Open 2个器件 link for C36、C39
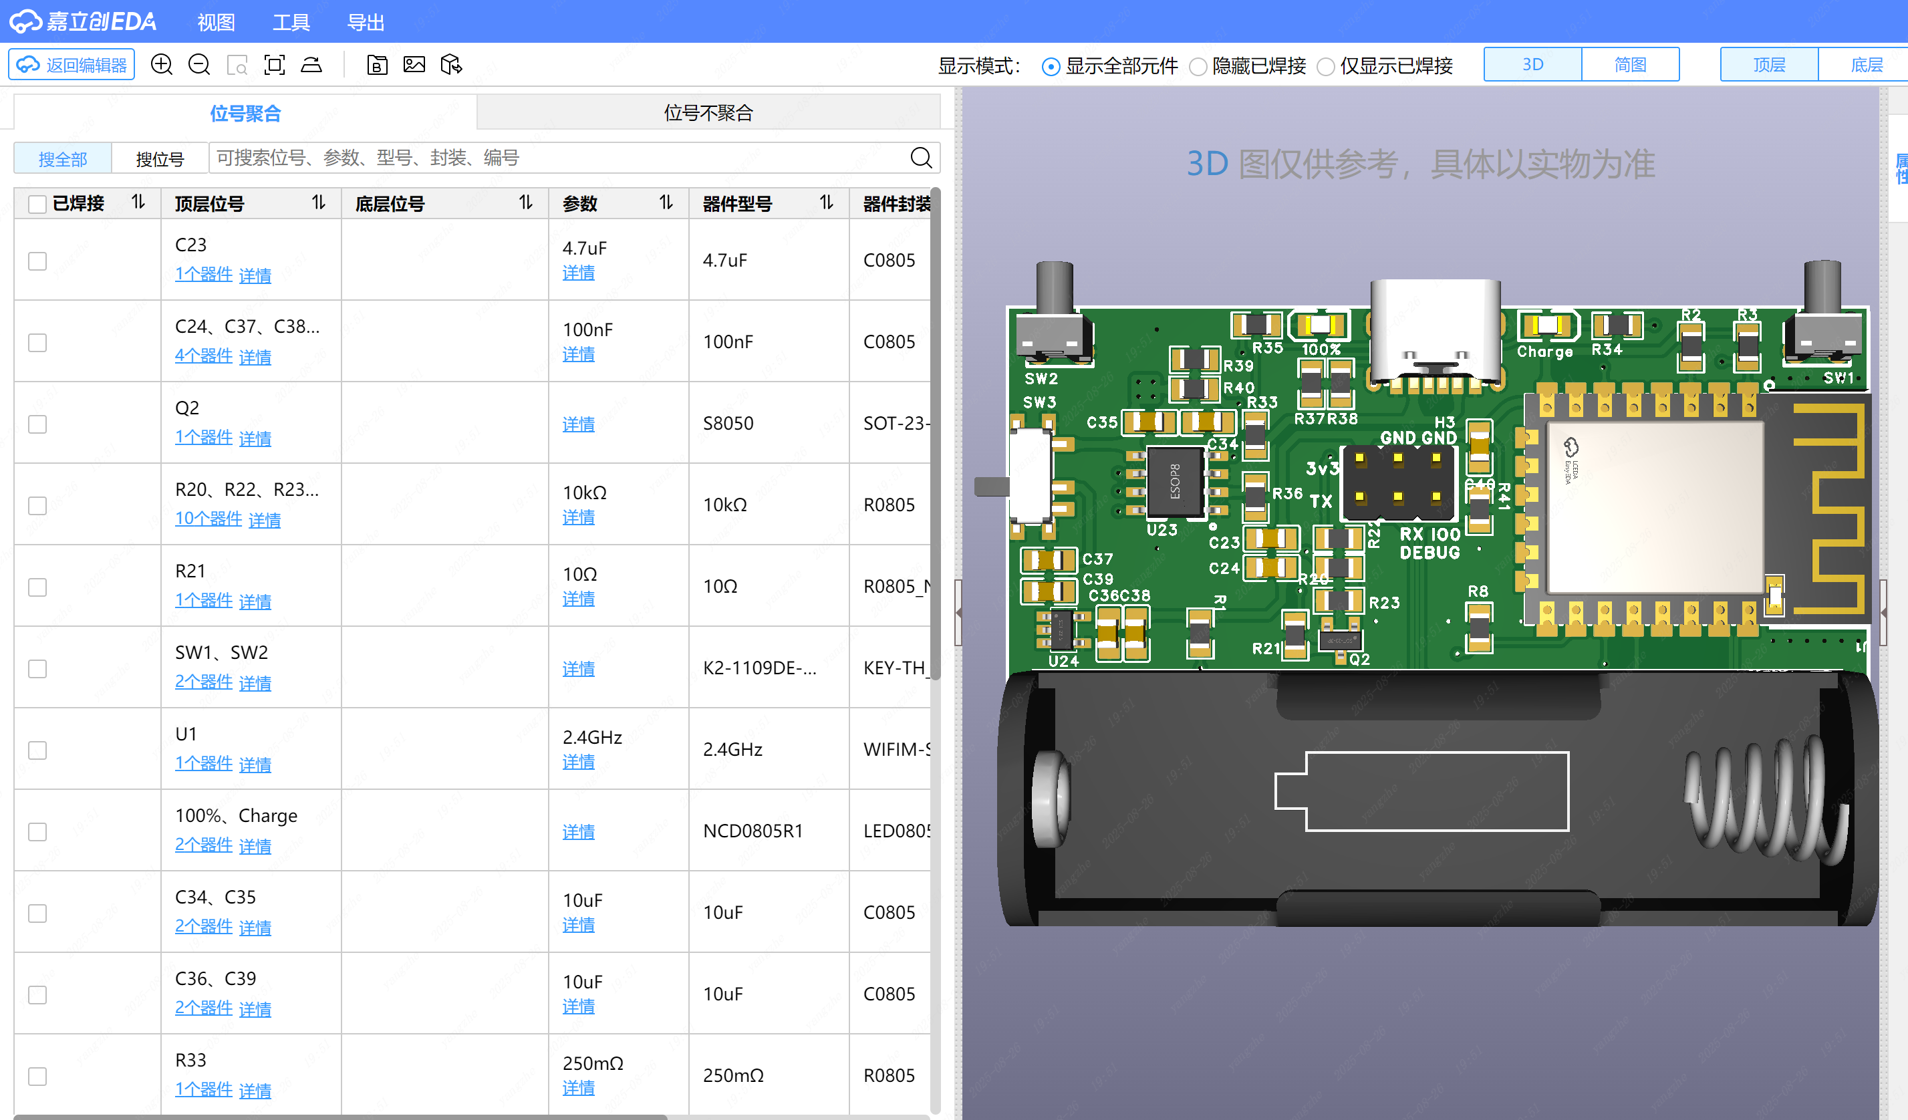 click(x=204, y=1008)
